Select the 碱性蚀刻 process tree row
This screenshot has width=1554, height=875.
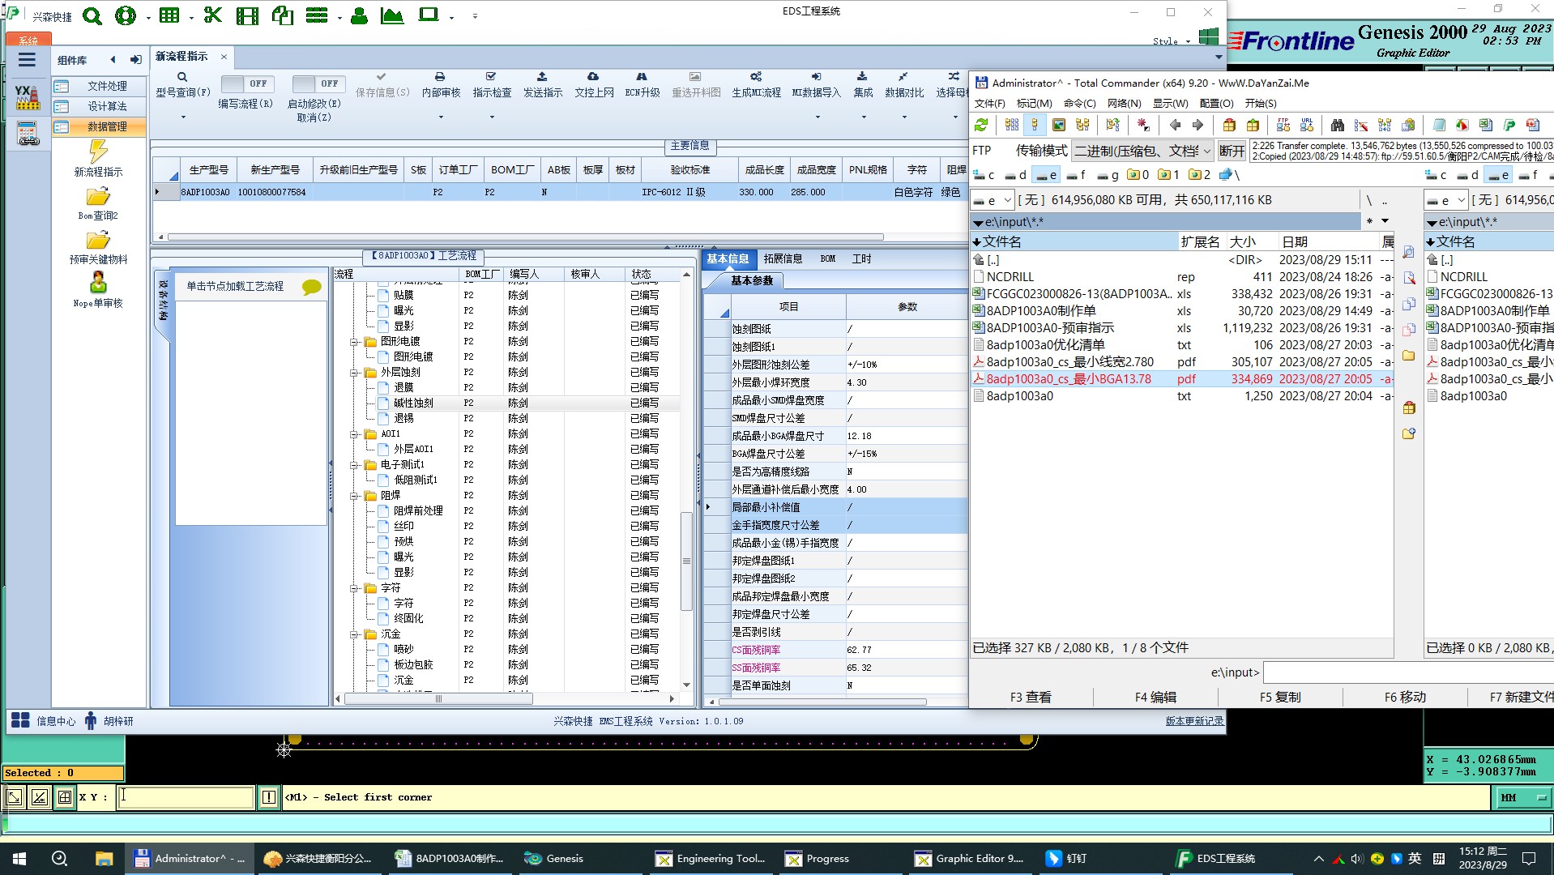point(507,403)
